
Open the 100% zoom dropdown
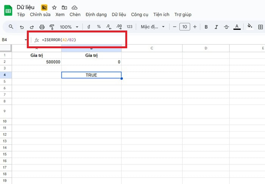point(69,27)
